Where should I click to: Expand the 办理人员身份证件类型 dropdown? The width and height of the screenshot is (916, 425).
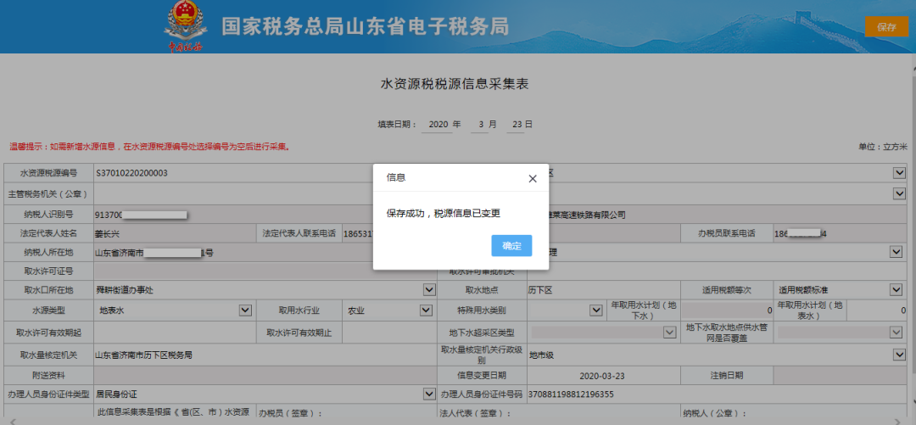pos(429,394)
